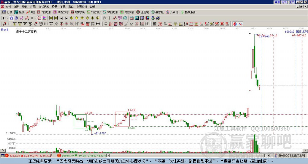This screenshot has width=308, height=164.
Task: Open the 行情 market quotes view
Action: 8,12
